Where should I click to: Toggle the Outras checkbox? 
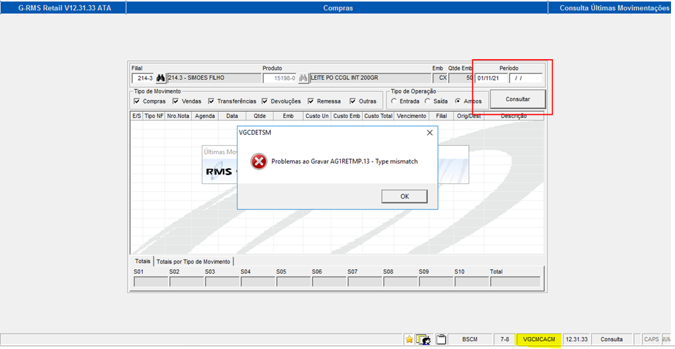352,101
